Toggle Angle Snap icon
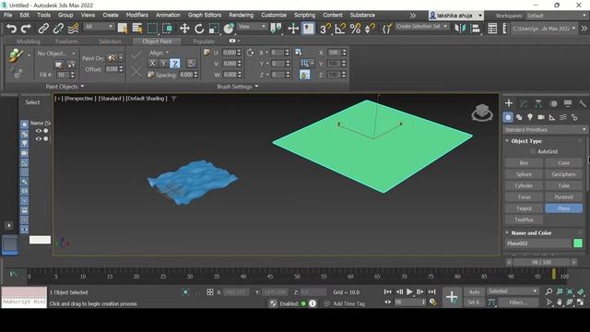Image resolution: width=590 pixels, height=332 pixels. point(340,29)
